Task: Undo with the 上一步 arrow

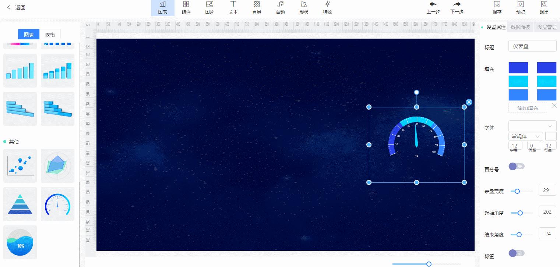Action: coord(433,8)
